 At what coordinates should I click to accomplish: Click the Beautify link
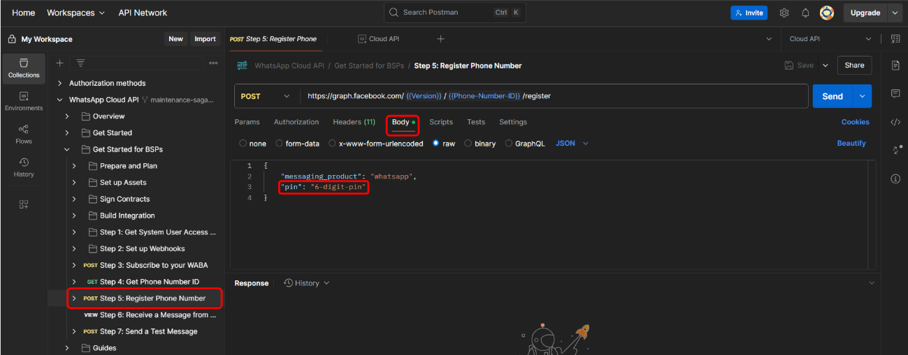851,144
